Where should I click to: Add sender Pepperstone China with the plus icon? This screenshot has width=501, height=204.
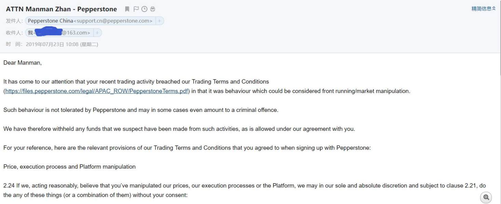point(159,21)
